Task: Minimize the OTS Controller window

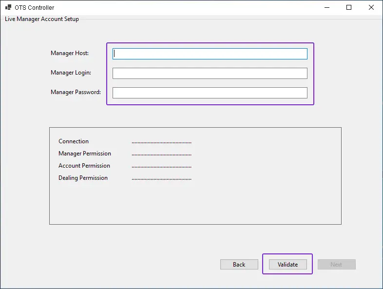Action: coord(326,7)
